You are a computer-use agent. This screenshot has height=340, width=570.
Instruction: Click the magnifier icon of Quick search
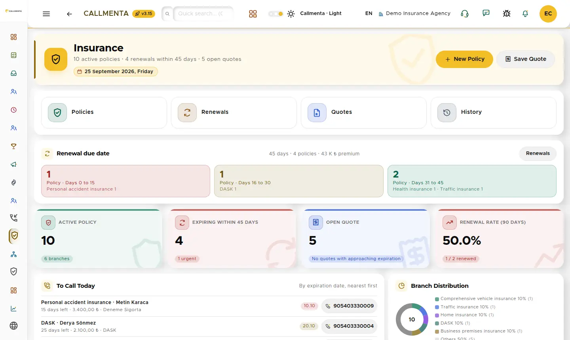click(167, 14)
